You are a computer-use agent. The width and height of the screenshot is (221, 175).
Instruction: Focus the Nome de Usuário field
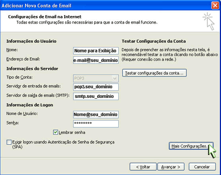96,114
